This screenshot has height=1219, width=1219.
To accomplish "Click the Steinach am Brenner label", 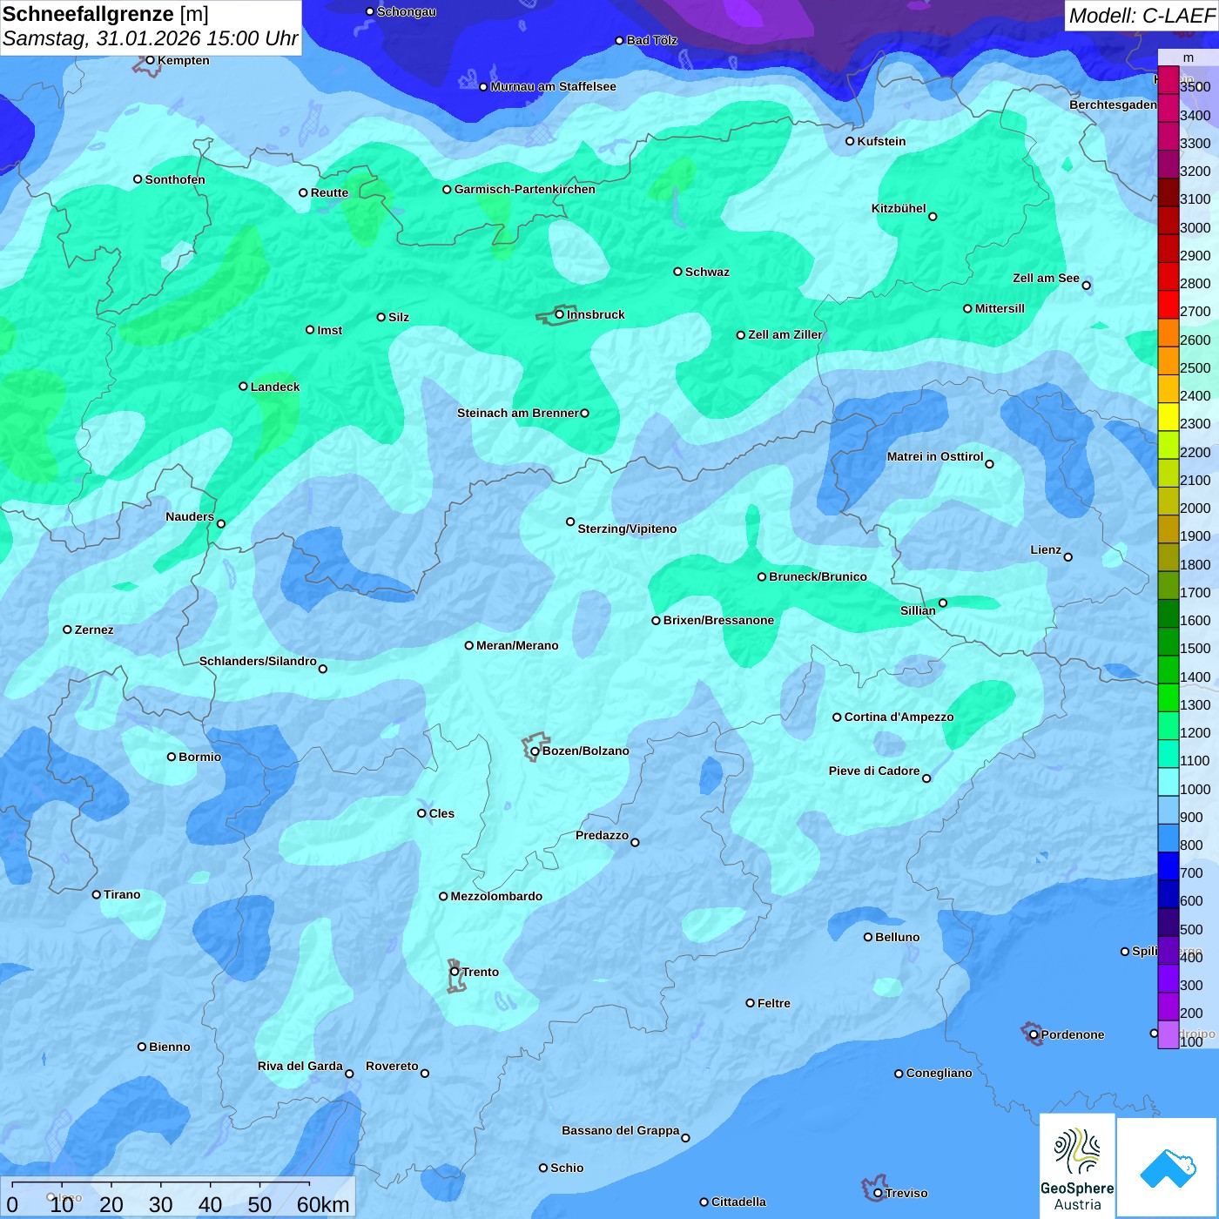I will 518,413.
